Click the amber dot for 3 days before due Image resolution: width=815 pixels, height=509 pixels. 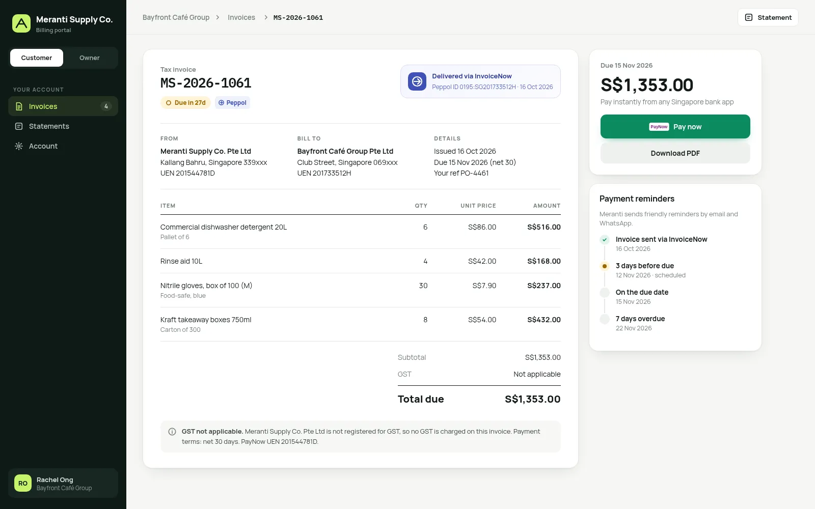[x=605, y=266]
